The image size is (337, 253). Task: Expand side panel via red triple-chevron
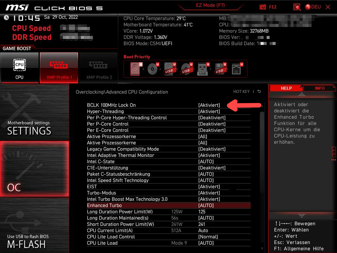[x=334, y=160]
